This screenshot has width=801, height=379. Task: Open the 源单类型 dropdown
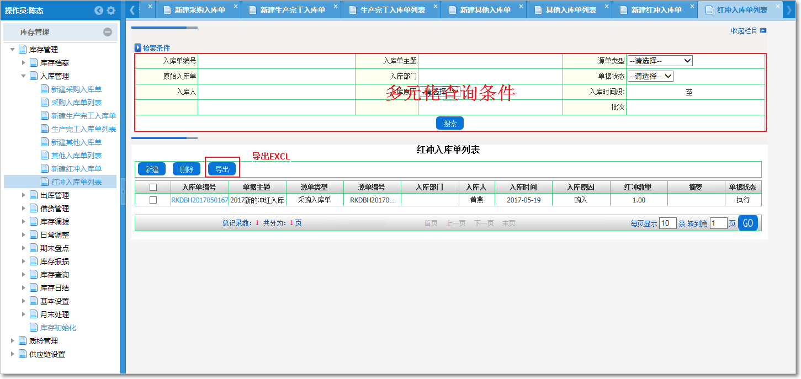coord(660,61)
